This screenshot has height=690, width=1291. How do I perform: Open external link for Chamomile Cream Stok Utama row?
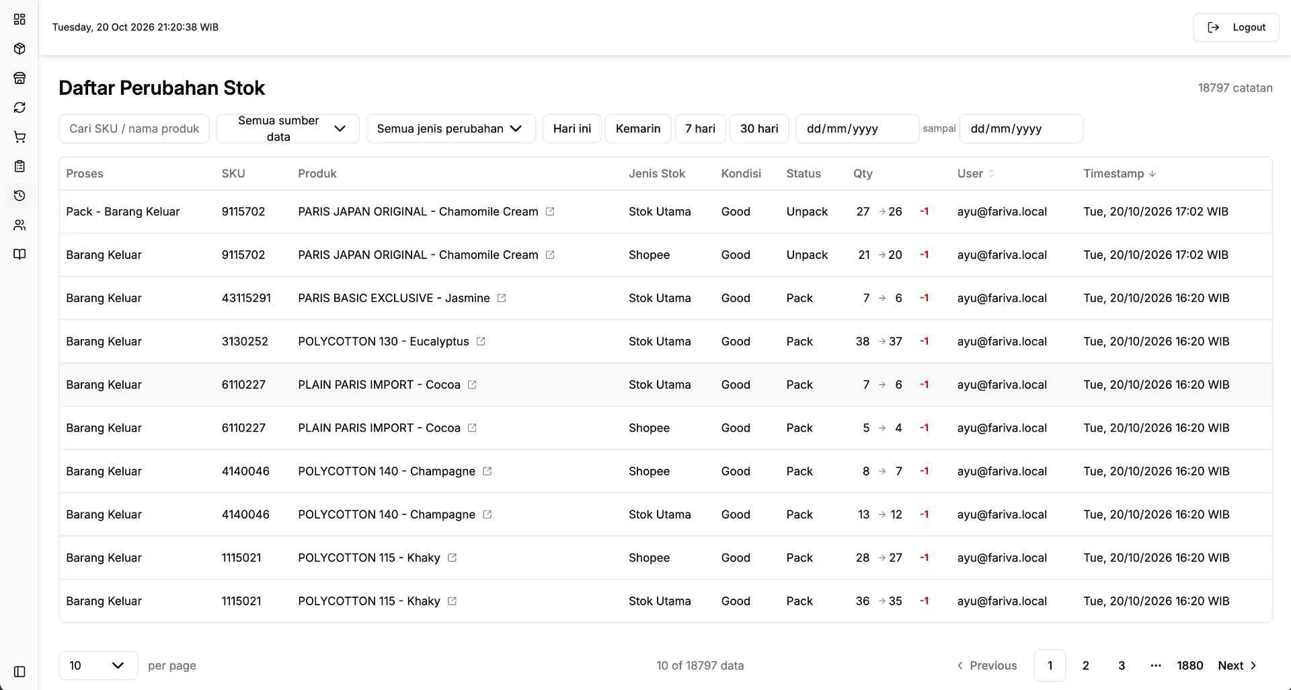(550, 212)
